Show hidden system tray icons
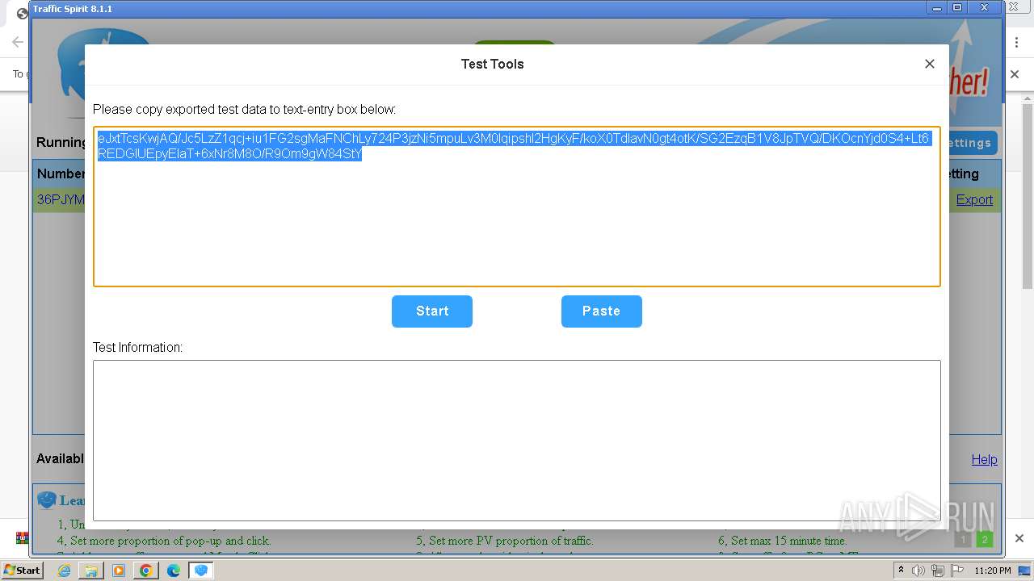This screenshot has height=581, width=1034. 902,571
